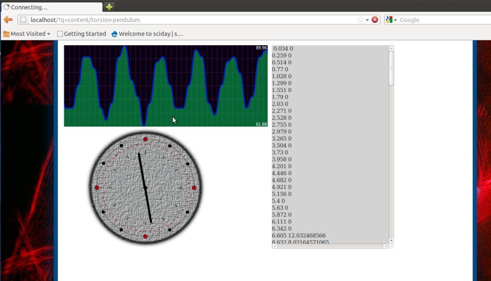This screenshot has width=491, height=281.
Task: Open Most Visited bookmarks folder
Action: [27, 34]
